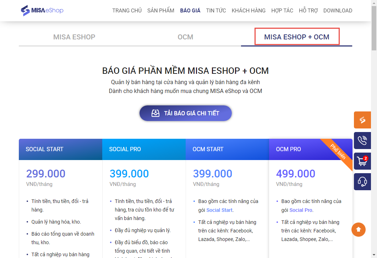This screenshot has height=258, width=377.
Task: Open HỖ TRỢ menu item
Action: click(308, 11)
